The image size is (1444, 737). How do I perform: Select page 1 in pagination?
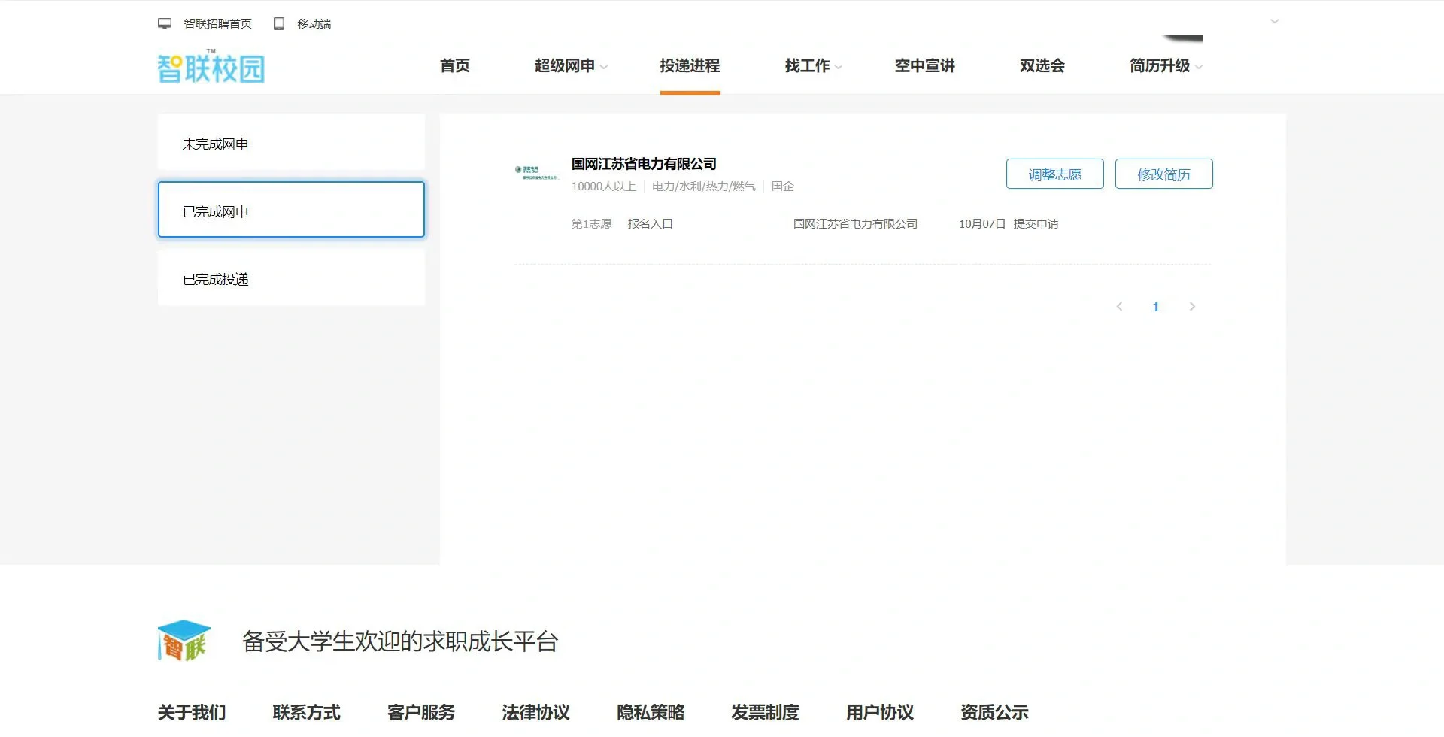(x=1156, y=307)
